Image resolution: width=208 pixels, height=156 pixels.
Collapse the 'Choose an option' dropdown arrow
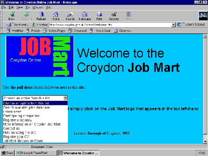coord(65,98)
